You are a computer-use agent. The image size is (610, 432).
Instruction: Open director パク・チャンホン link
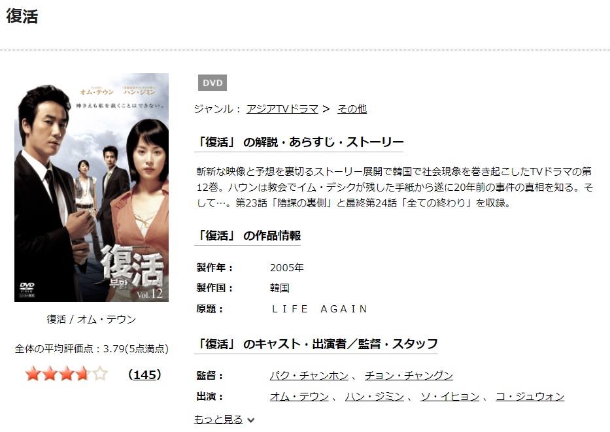point(309,375)
